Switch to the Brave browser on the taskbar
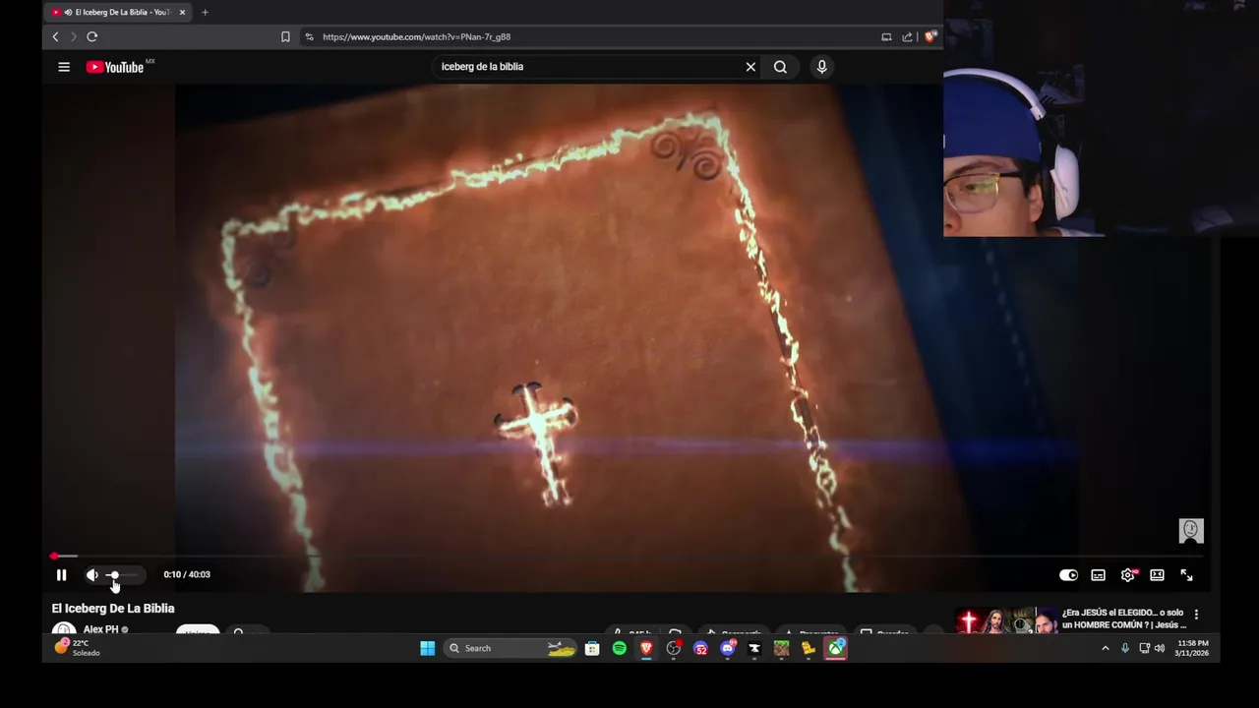 (646, 648)
